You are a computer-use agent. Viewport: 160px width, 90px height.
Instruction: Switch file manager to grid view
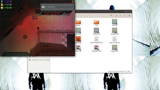[120, 15]
